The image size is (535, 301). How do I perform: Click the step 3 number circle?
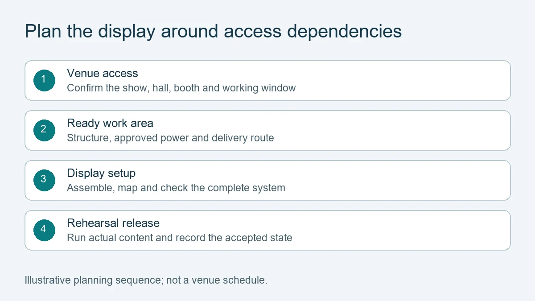[x=44, y=180]
